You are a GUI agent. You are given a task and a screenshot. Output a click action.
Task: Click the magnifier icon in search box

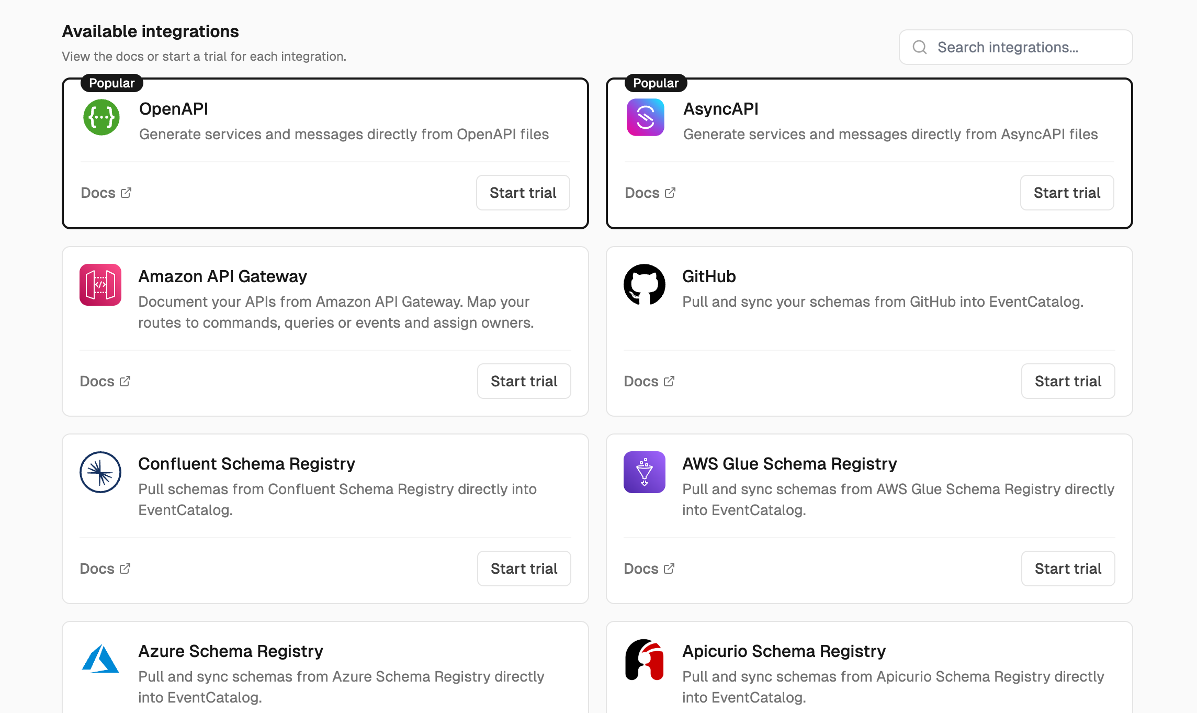[920, 47]
